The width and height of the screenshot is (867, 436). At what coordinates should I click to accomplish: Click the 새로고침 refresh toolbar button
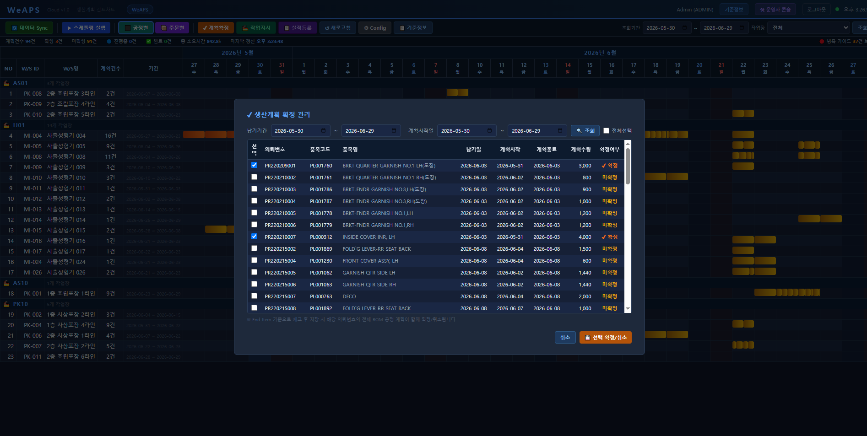tap(337, 28)
